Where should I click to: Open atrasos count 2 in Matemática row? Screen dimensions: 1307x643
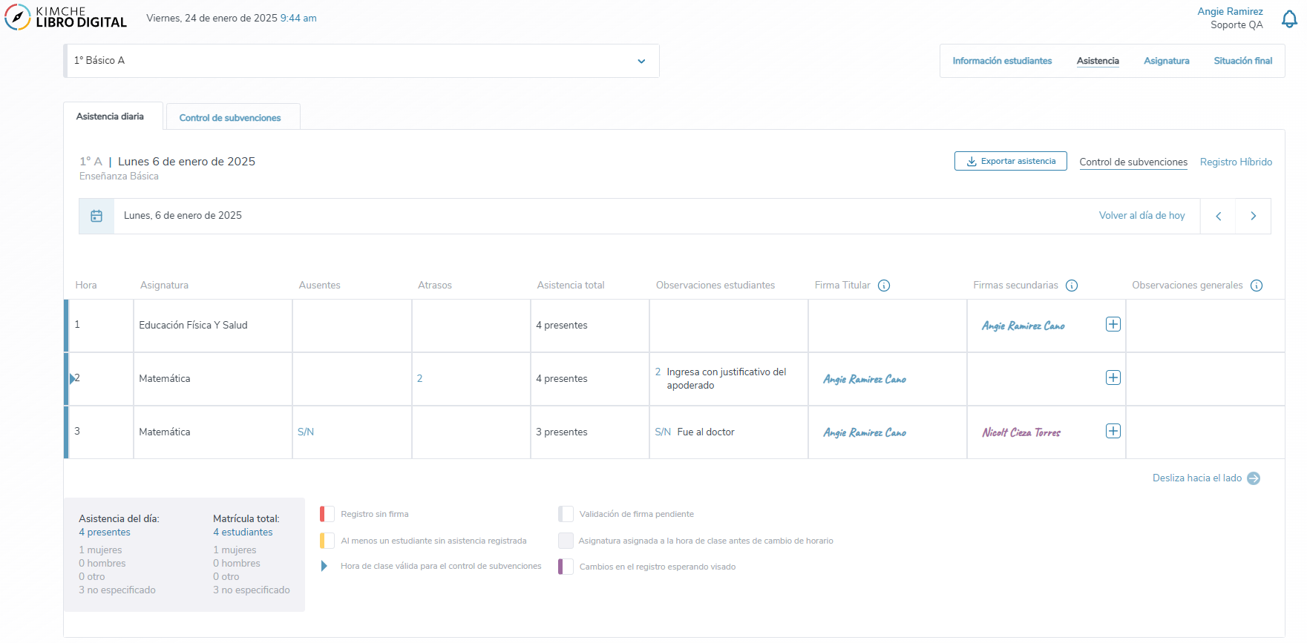419,379
